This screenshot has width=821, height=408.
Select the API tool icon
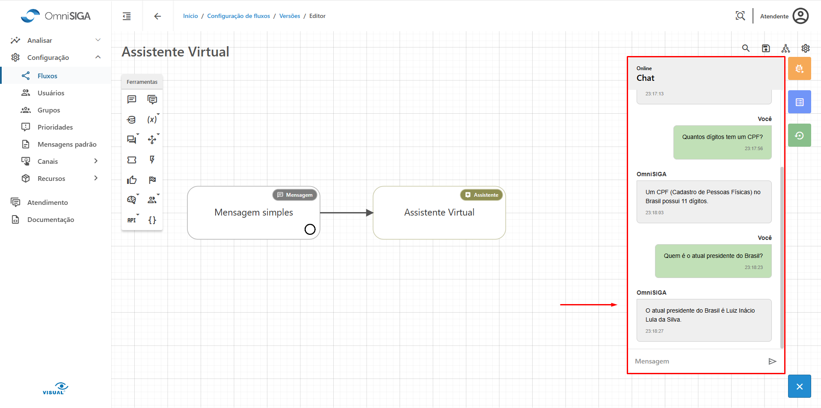(x=132, y=220)
